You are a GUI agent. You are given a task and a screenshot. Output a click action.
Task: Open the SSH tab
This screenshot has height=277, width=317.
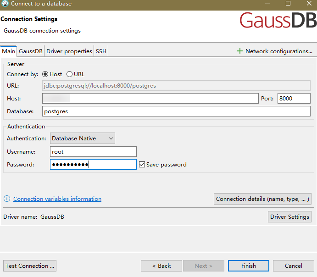coord(101,51)
